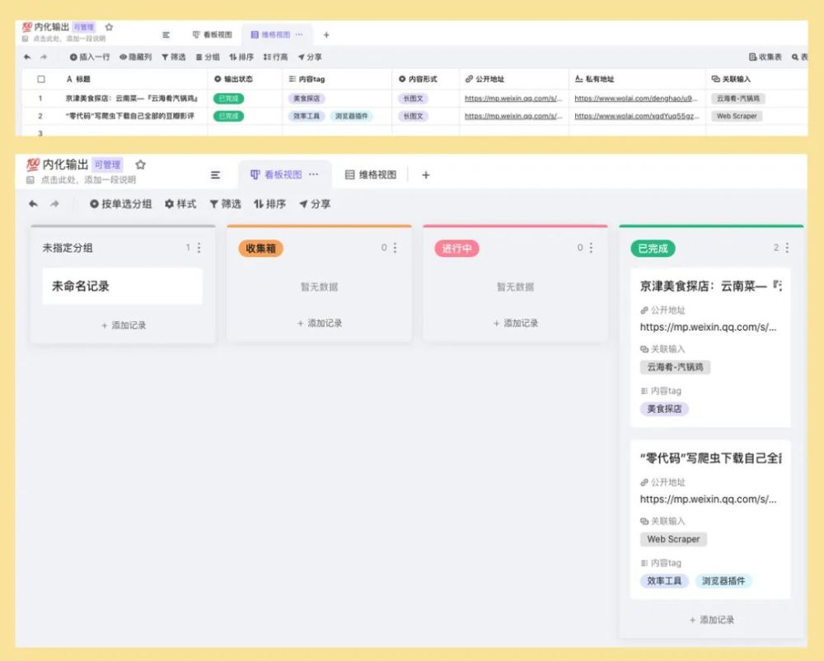Screen dimensions: 824x661
Task: Click 分享 share in the grid view toolbar
Action: point(310,57)
